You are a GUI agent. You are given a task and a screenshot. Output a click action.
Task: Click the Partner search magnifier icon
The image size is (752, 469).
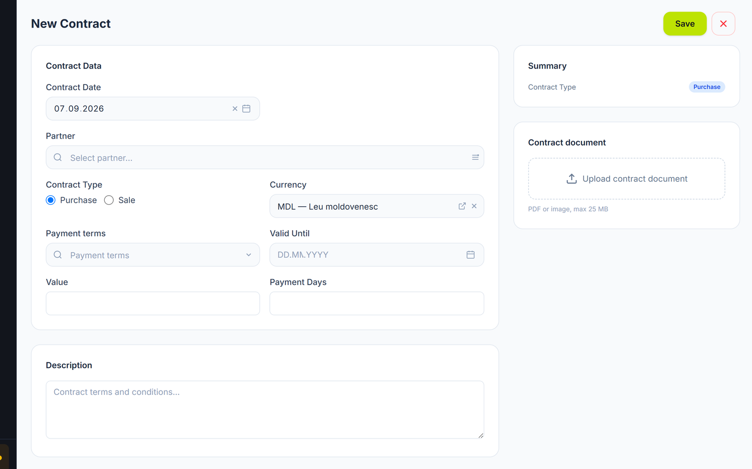coord(58,157)
